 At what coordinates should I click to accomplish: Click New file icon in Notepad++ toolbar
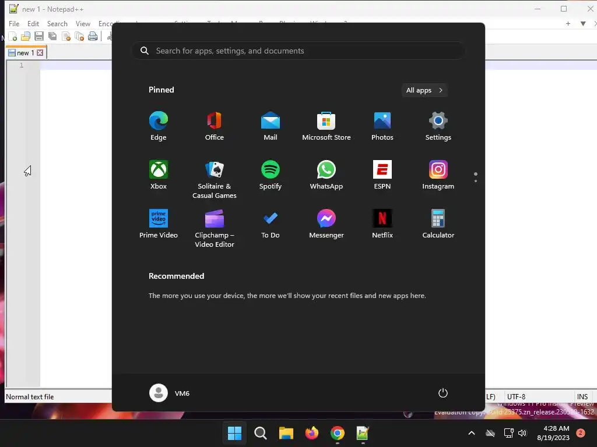(x=13, y=37)
